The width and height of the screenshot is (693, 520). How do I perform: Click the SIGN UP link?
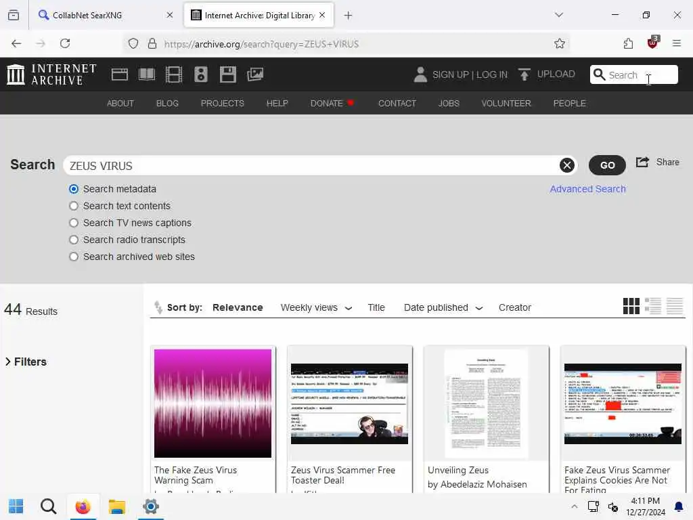[451, 74]
